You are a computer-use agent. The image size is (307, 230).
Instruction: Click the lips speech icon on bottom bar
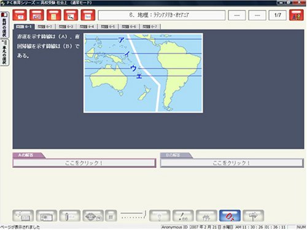[x=93, y=216]
